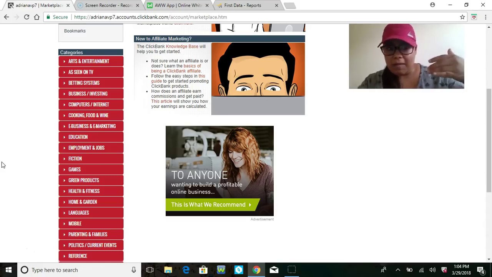
Task: Open Task View on the taskbar
Action: (x=150, y=270)
